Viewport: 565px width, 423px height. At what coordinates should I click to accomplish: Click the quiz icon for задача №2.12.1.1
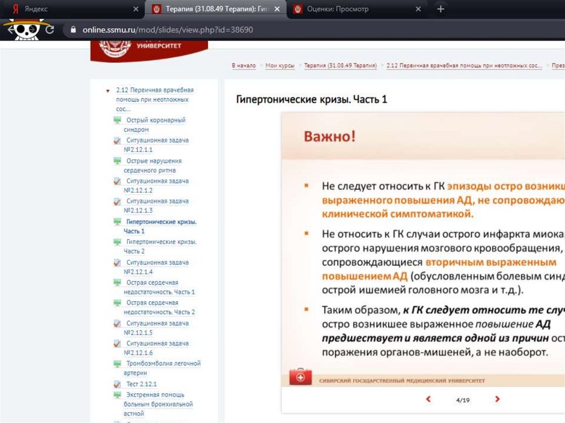pos(117,141)
